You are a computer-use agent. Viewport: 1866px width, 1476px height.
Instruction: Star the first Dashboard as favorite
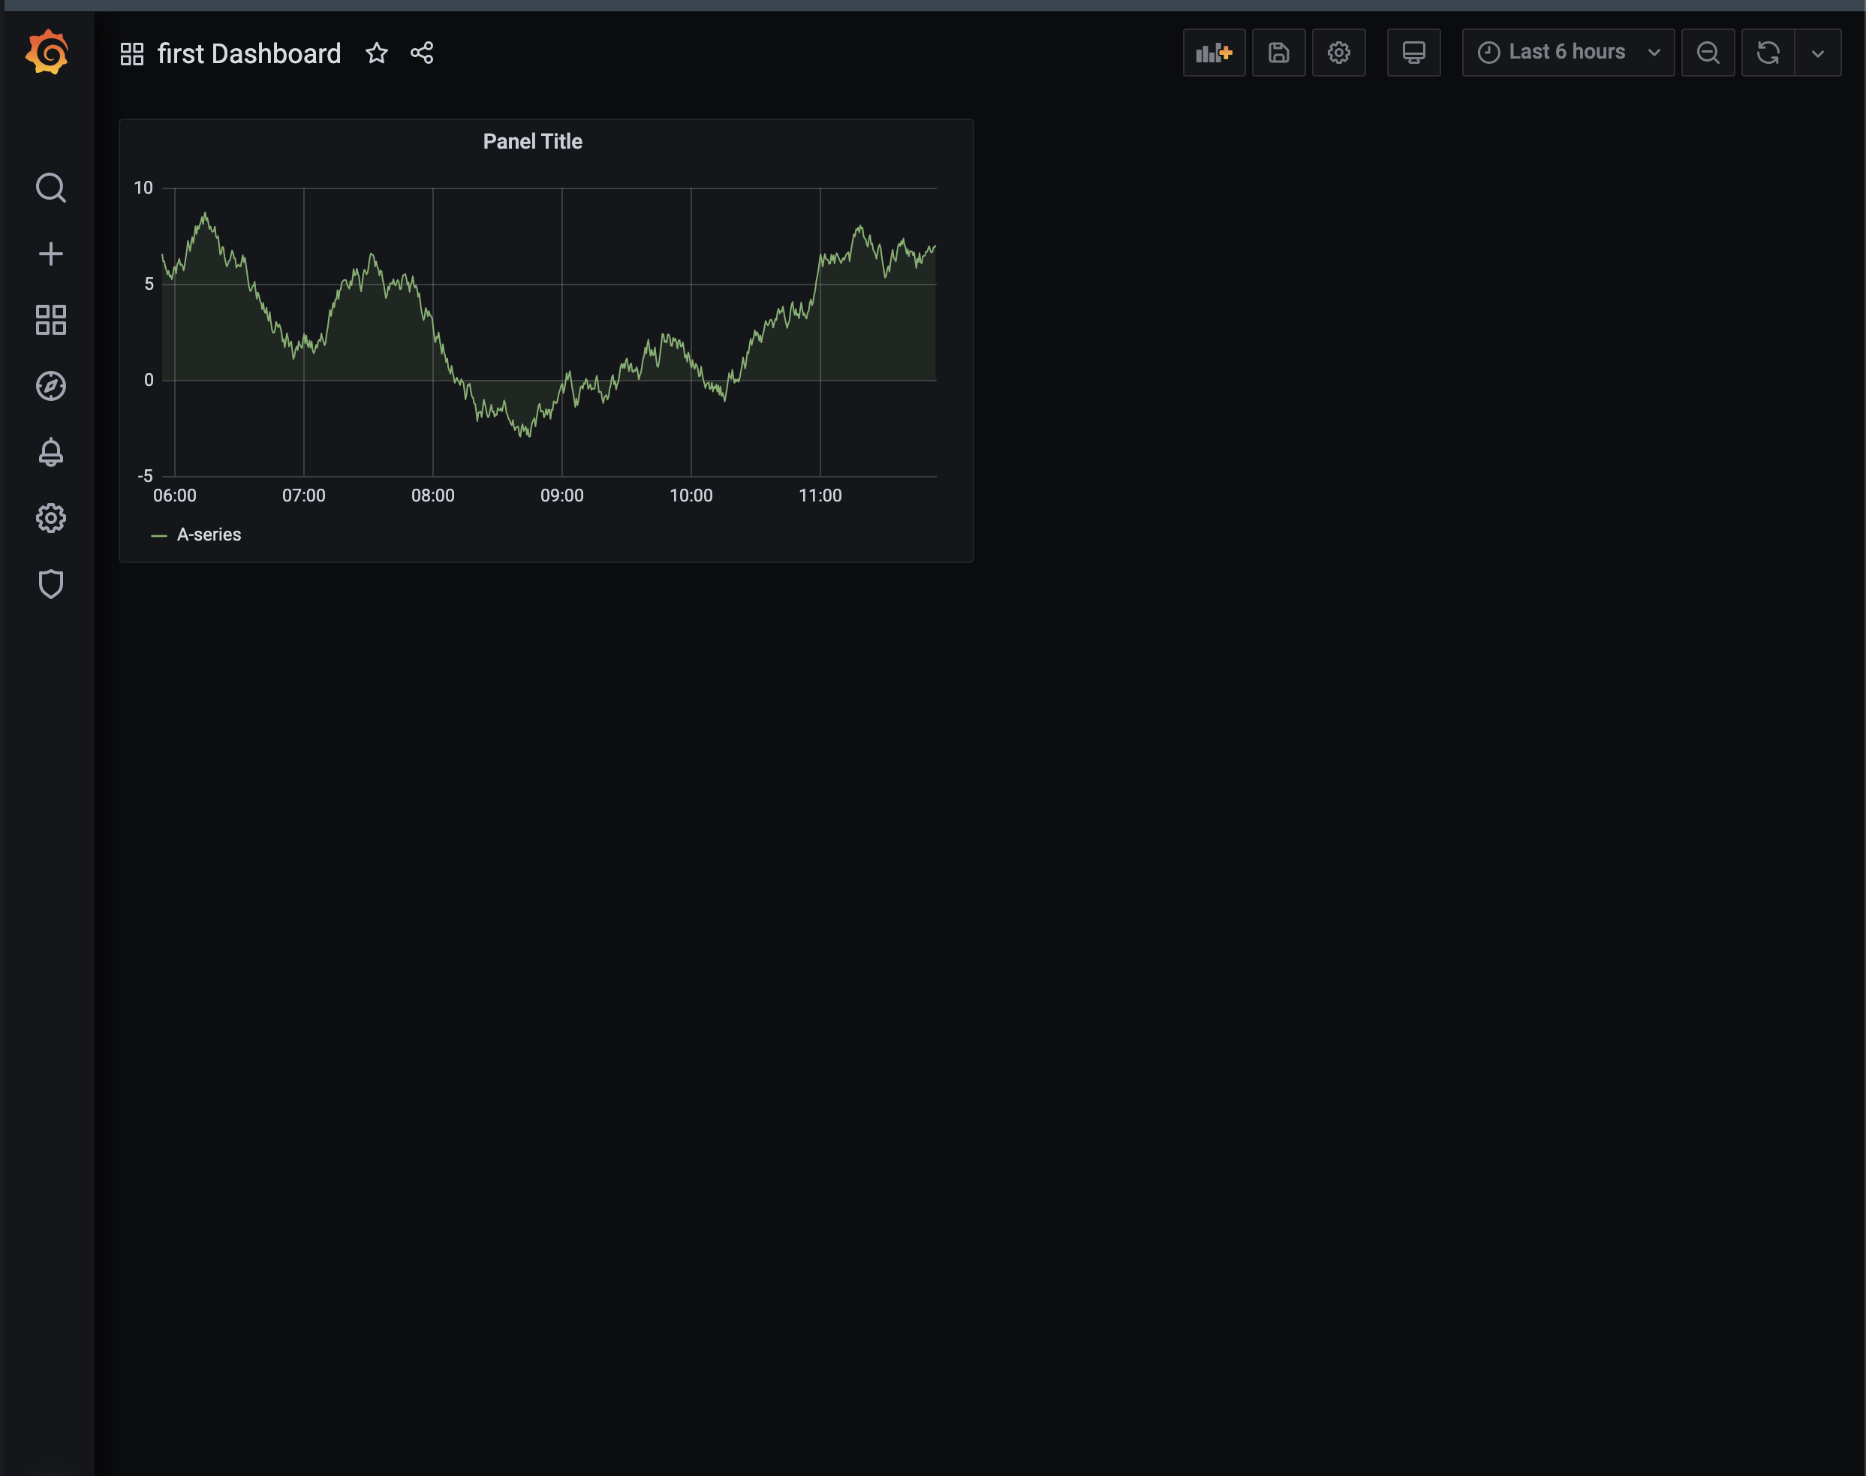tap(377, 53)
